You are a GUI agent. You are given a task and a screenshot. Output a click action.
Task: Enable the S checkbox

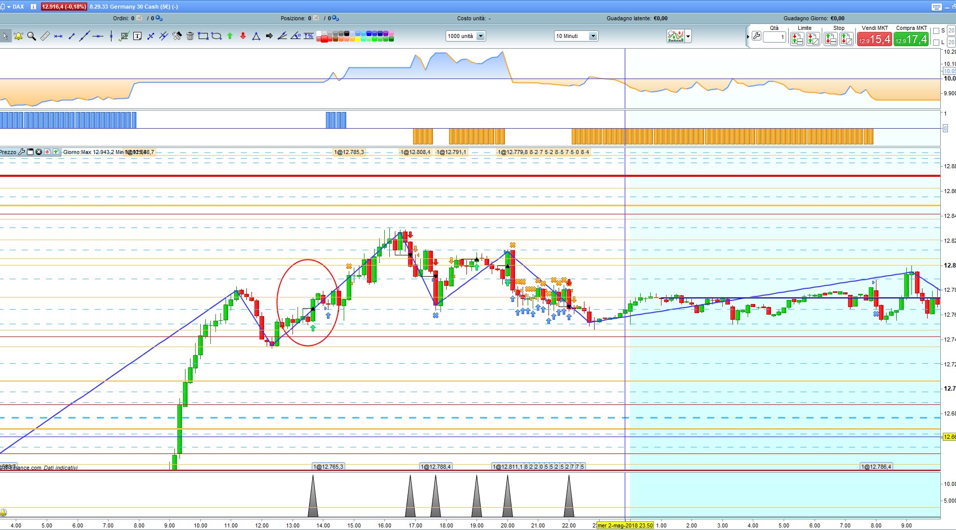[936, 31]
